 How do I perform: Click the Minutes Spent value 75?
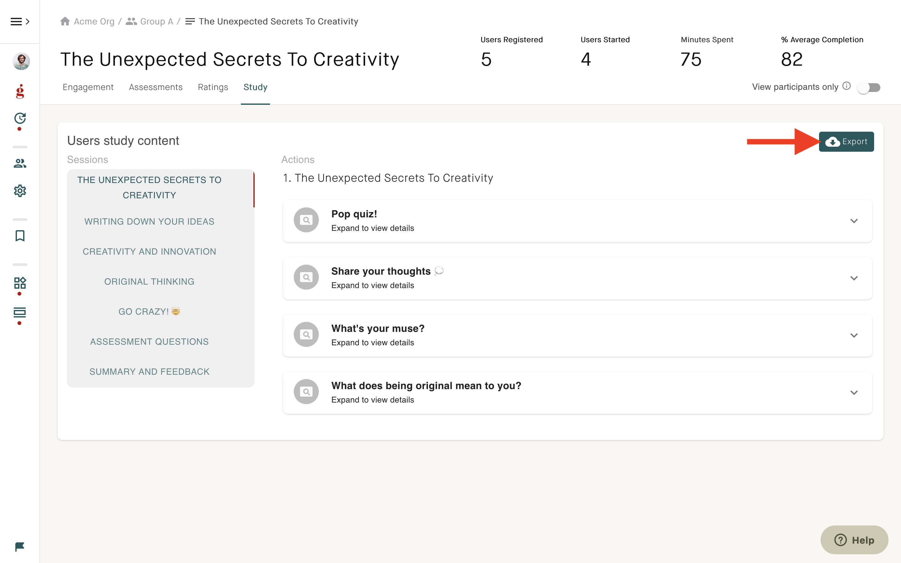point(691,59)
